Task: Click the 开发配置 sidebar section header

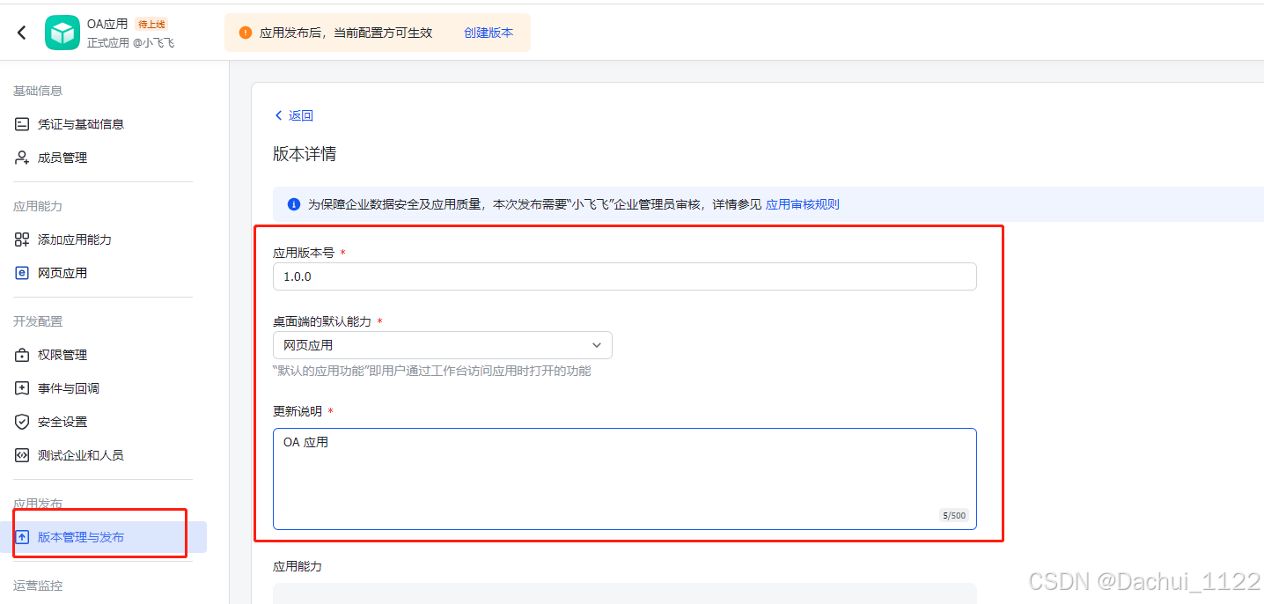Action: [38, 321]
